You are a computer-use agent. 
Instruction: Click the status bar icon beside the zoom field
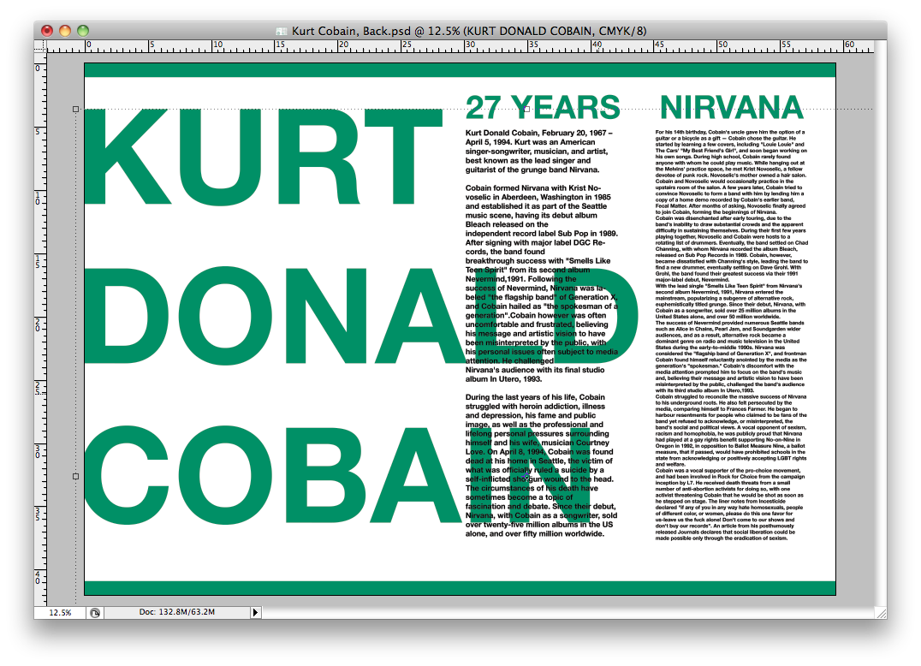pyautogui.click(x=94, y=613)
